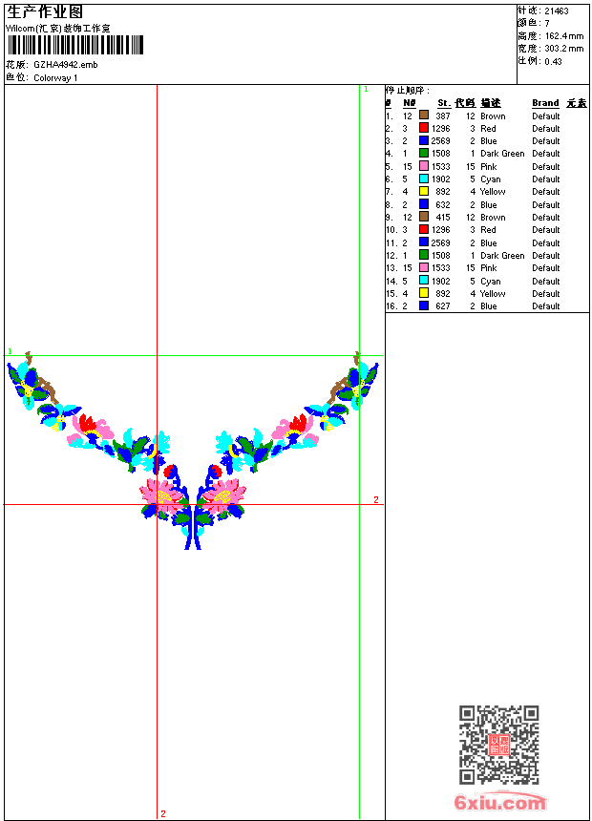Select the cyan swatch in stop row 6

pos(424,179)
